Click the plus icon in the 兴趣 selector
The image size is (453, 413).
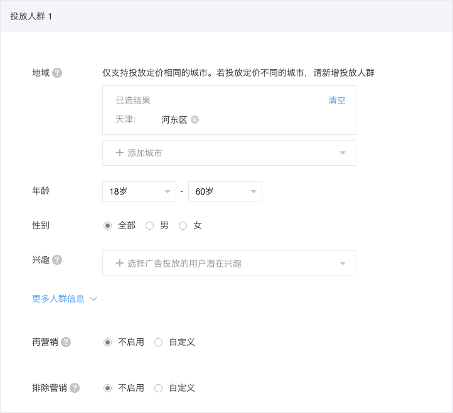pyautogui.click(x=120, y=263)
